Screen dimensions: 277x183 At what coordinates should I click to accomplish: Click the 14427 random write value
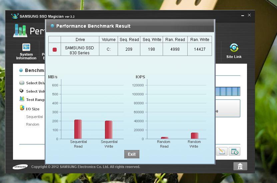pyautogui.click(x=200, y=49)
